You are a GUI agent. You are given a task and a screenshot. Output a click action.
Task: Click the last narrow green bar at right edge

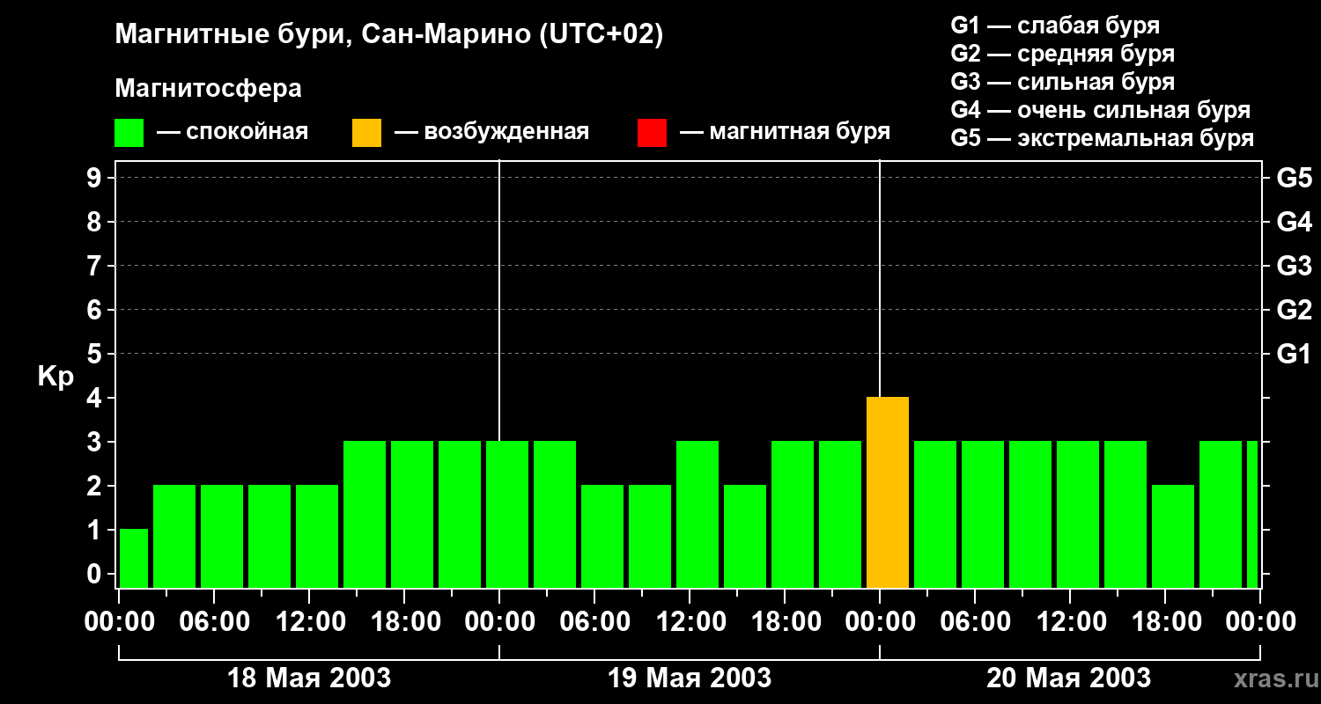pyautogui.click(x=1252, y=515)
